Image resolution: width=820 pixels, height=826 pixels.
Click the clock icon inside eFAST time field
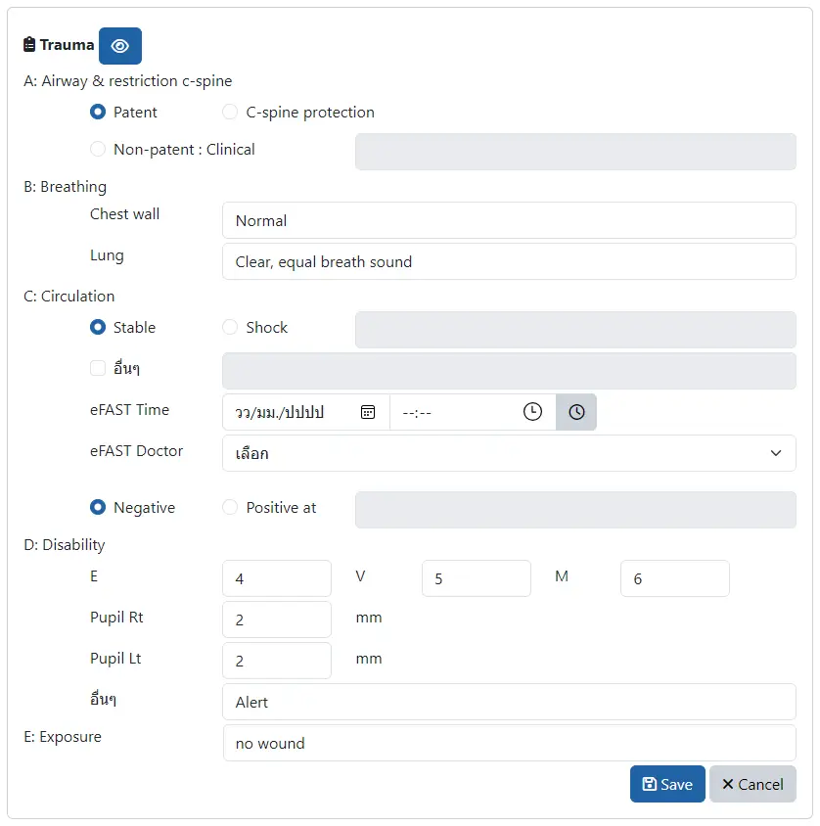coord(531,412)
